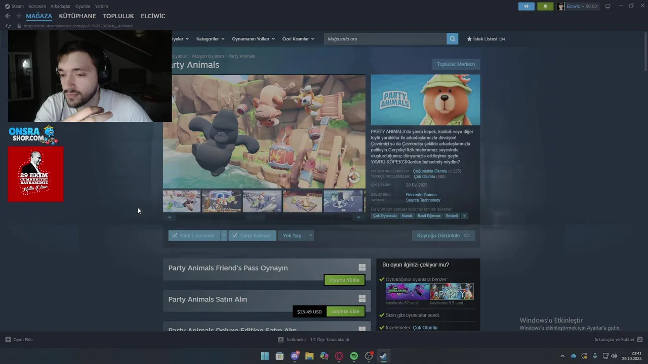Click the Sepete Ekle button
This screenshot has height=364, width=648.
[345, 311]
